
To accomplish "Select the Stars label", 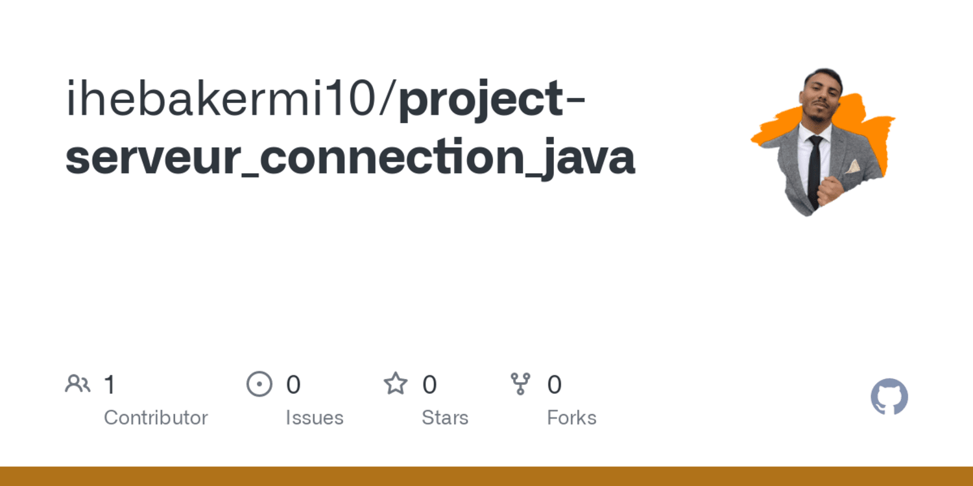I will click(x=445, y=417).
